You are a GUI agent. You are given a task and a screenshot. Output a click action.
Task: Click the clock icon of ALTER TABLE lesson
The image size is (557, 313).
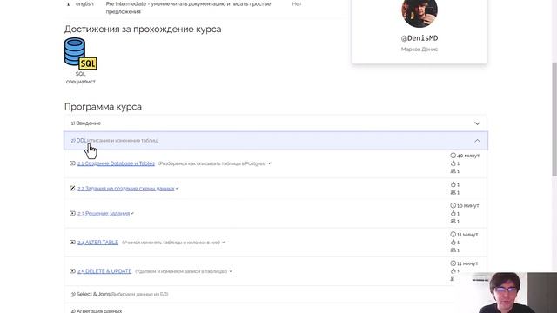tap(453, 234)
